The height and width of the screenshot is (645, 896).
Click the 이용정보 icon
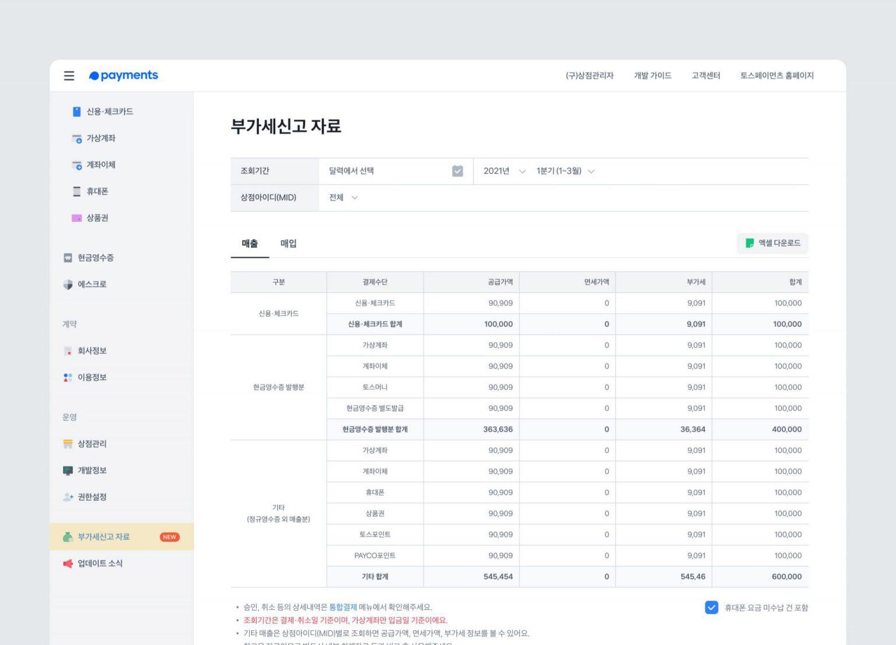tap(68, 378)
